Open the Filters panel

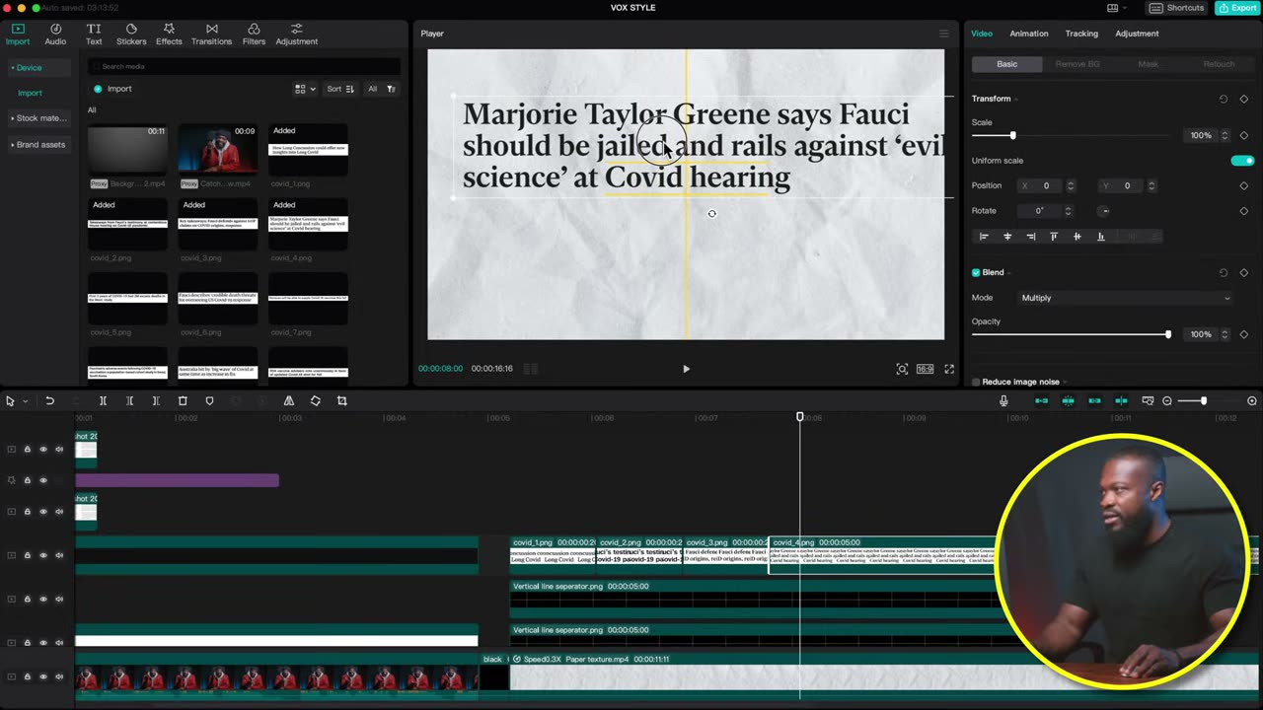[x=254, y=35]
